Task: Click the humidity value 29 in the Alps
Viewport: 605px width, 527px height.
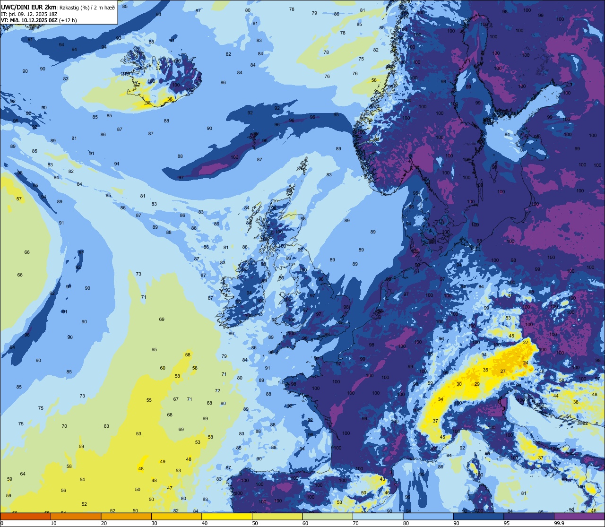Action: pos(477,384)
